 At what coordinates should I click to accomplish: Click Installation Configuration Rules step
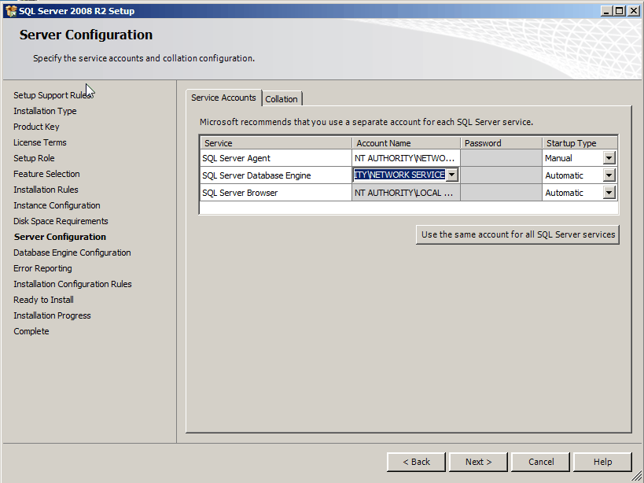click(72, 284)
